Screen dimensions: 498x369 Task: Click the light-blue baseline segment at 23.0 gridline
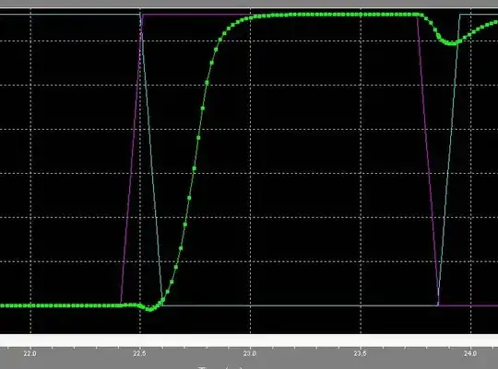(250, 306)
